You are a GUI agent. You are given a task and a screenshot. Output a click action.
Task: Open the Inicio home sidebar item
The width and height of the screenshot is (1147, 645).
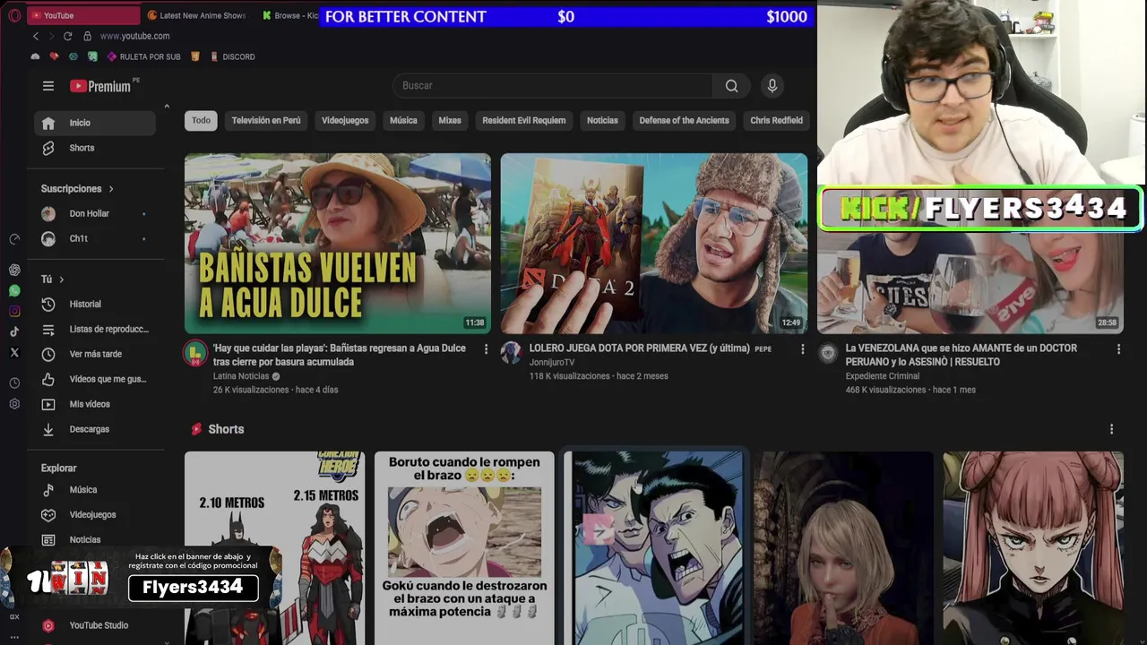tap(95, 123)
